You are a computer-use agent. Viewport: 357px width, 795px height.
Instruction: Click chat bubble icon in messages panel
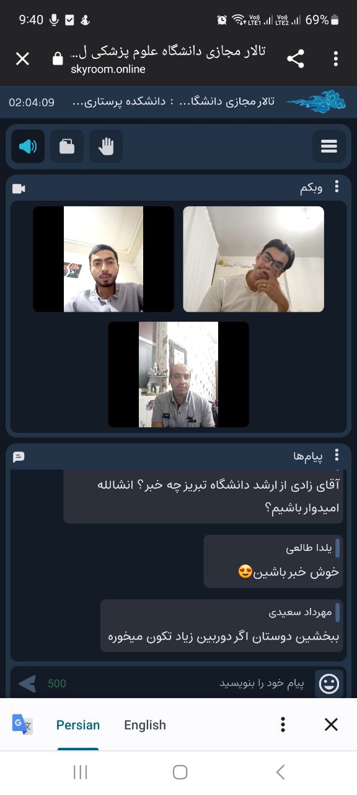(19, 457)
